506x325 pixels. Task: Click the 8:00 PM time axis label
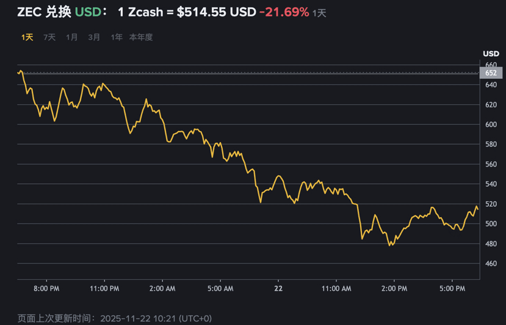46,288
